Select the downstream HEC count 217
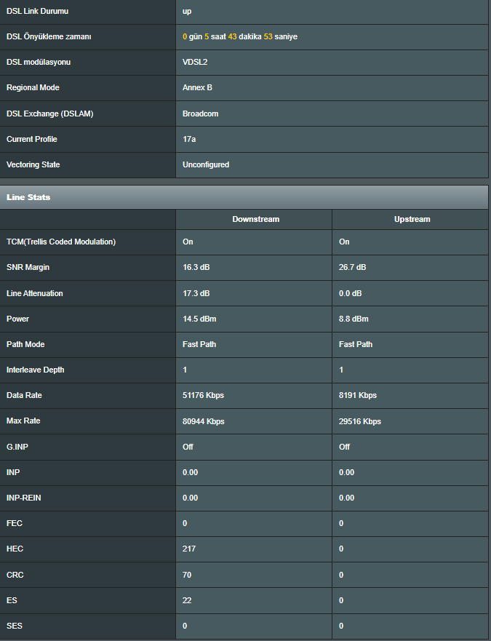 189,549
